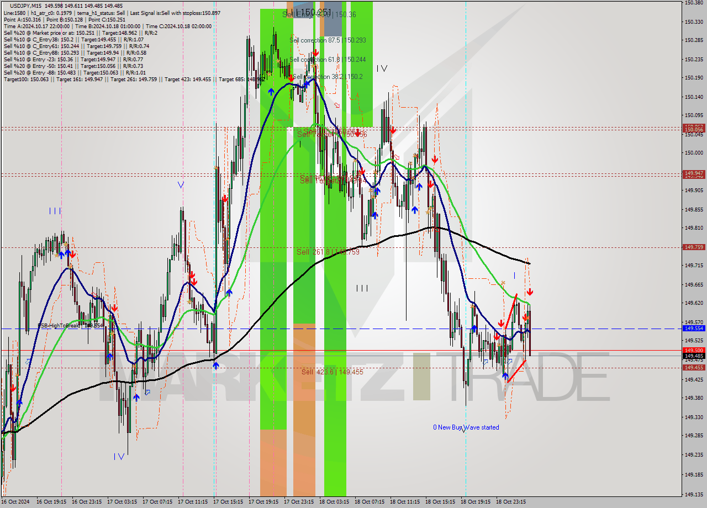Click the '17 Oct 15:15' time axis label
707x508 pixels.
pos(228,502)
